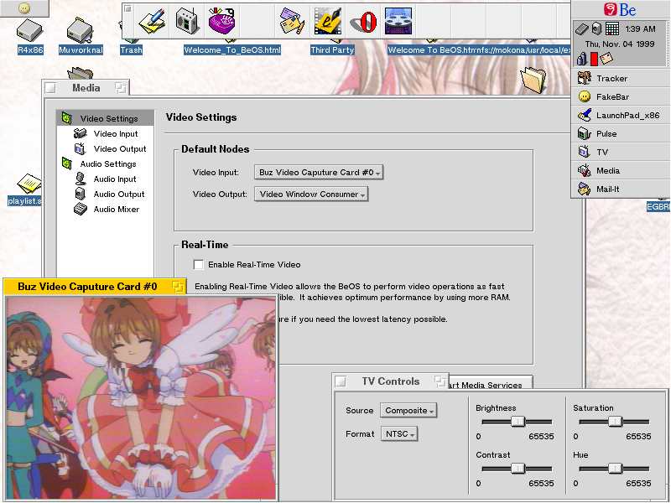Adjust the Brightness slider
Screen dimensions: 671x503
518,422
